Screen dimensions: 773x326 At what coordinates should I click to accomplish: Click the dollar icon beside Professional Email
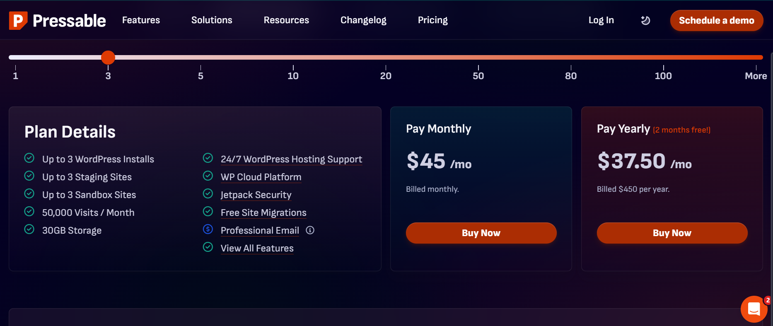pos(208,229)
